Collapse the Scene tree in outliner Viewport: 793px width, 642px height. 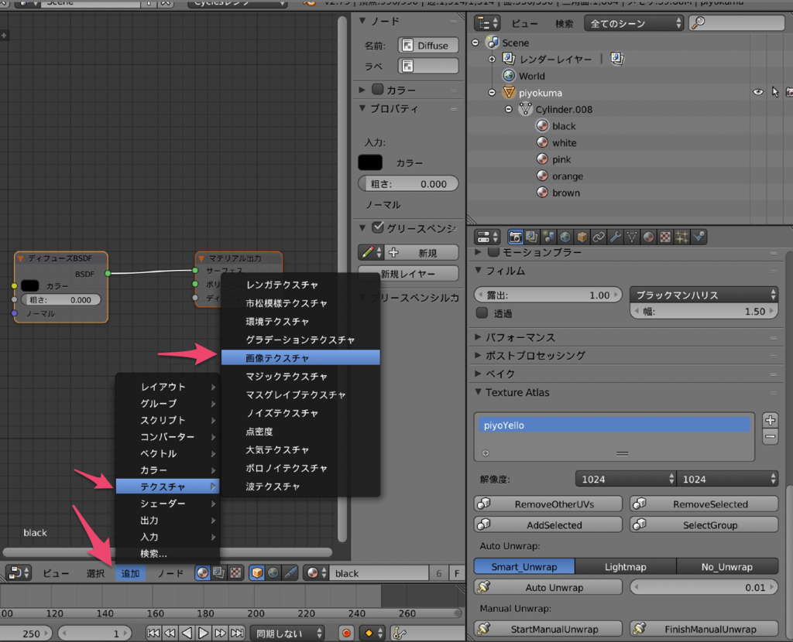point(475,43)
